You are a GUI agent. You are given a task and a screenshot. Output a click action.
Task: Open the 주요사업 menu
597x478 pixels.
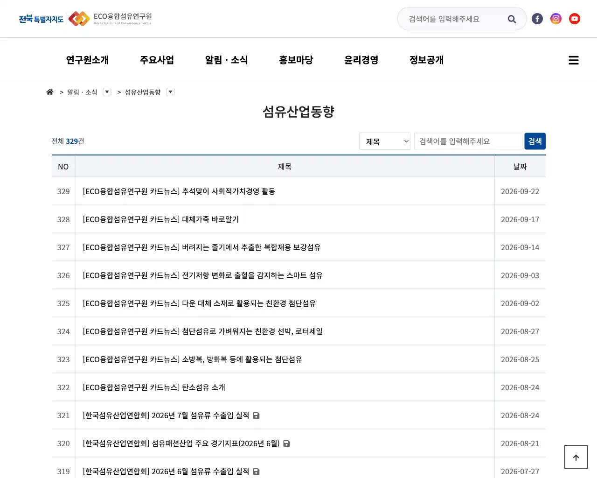(157, 60)
